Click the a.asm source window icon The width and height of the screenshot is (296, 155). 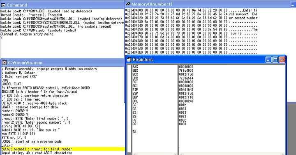pos(5,63)
